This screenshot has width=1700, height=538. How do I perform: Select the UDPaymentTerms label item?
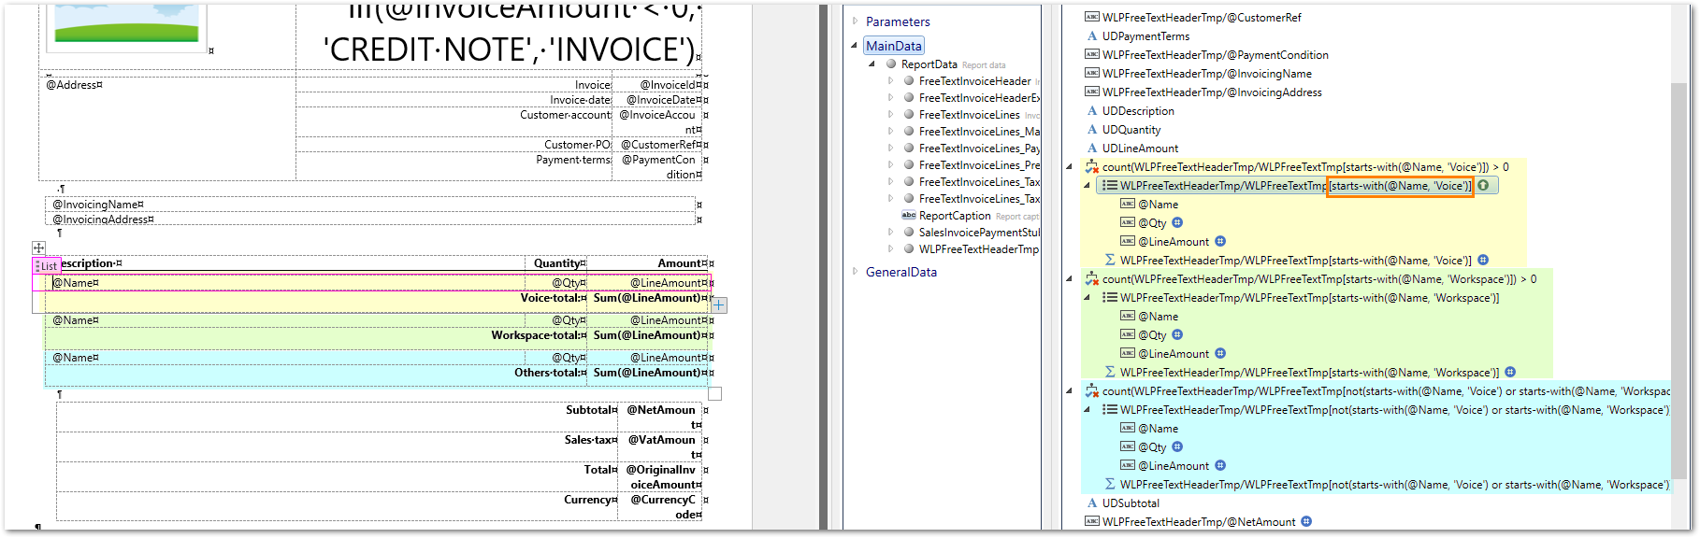point(1145,35)
